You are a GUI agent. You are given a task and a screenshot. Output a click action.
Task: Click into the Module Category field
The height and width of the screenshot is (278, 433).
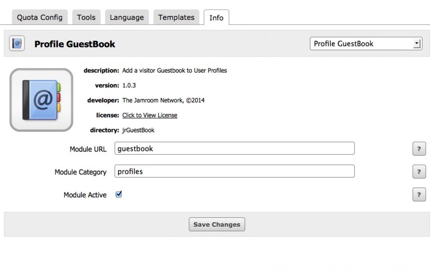[234, 171]
